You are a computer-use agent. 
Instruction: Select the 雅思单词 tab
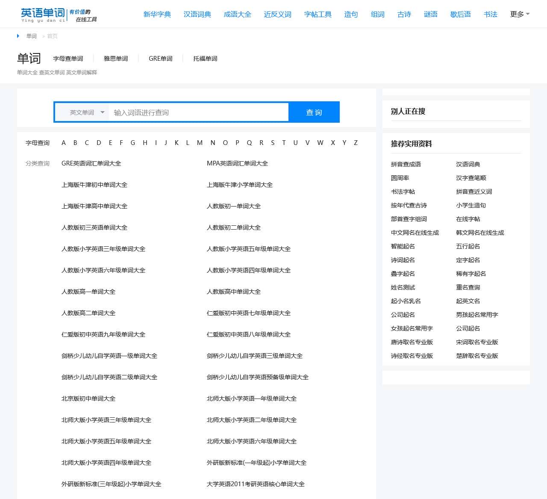pos(116,59)
